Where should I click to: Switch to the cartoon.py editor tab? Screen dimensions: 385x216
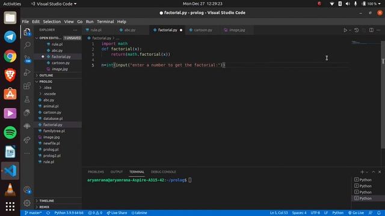click(203, 30)
